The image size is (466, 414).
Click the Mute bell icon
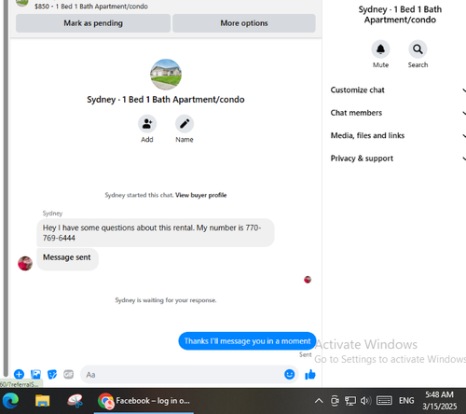click(x=380, y=49)
